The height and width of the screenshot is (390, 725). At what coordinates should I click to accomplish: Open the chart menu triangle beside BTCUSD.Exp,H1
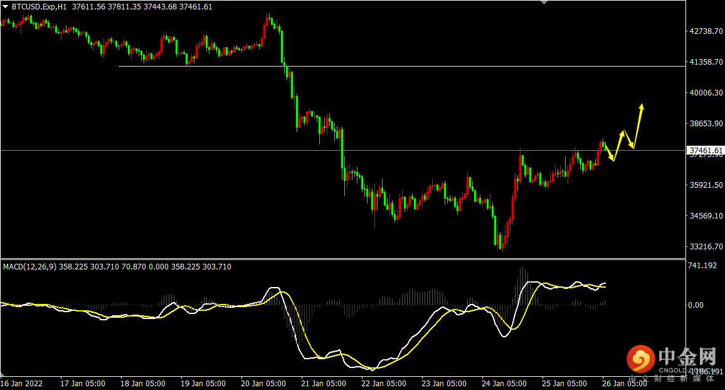point(6,7)
